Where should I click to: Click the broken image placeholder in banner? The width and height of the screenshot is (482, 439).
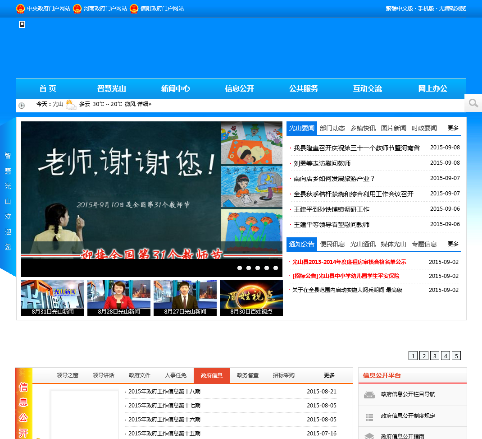[22, 24]
